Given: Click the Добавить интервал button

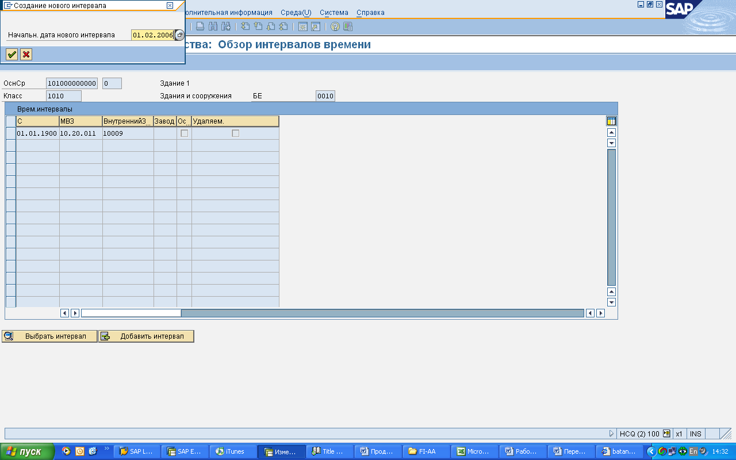Looking at the screenshot, I should click(146, 336).
